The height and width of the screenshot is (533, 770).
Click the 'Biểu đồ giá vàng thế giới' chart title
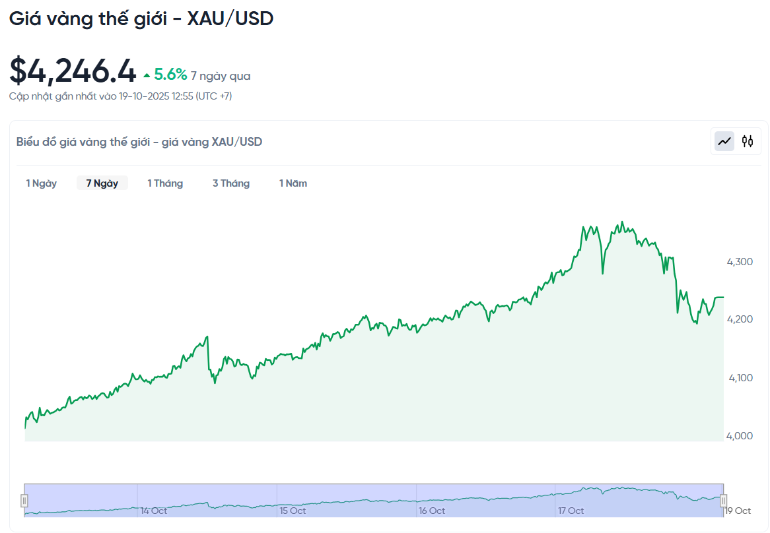pyautogui.click(x=139, y=142)
